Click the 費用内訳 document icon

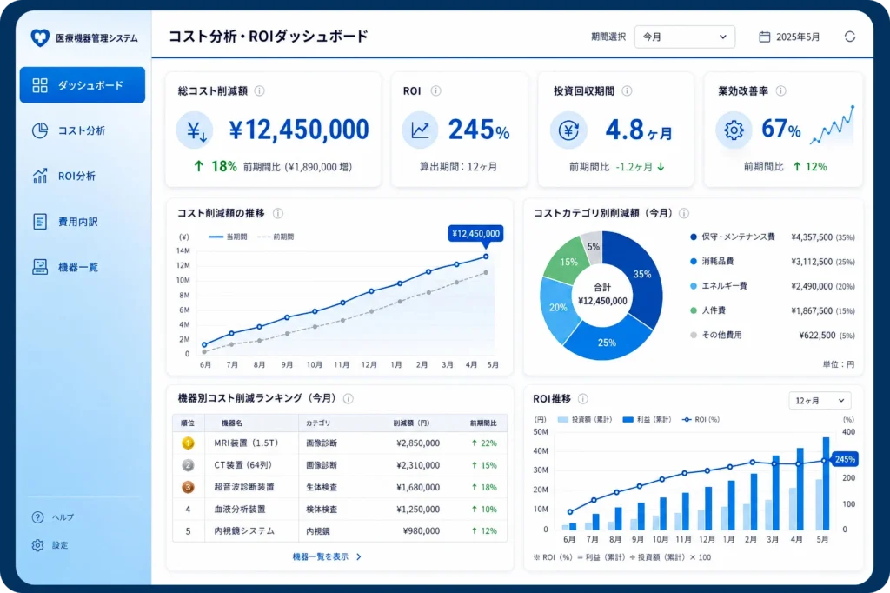(x=40, y=222)
